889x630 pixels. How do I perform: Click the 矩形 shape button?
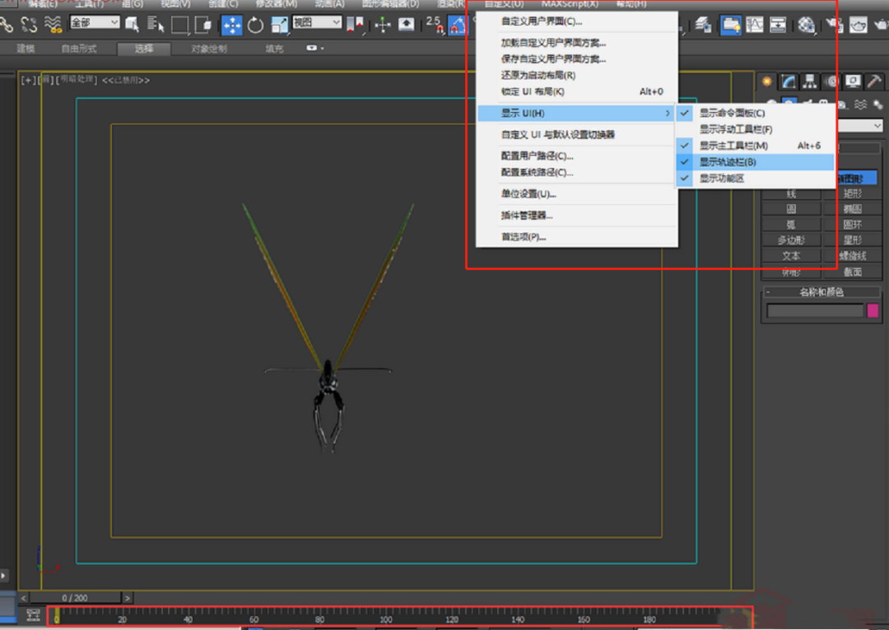click(x=852, y=194)
